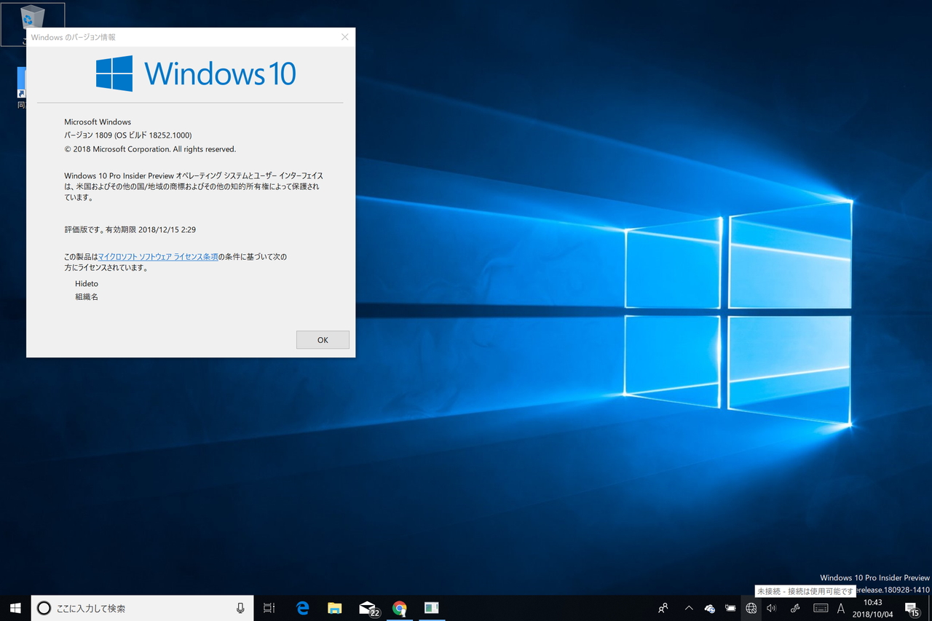Launch Microsoft Edge from the taskbar
The image size is (932, 621).
click(302, 608)
